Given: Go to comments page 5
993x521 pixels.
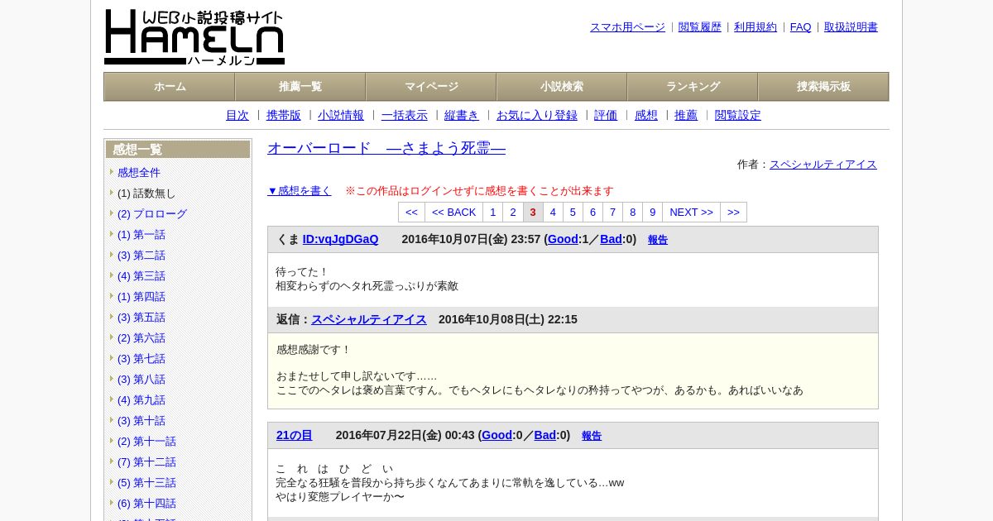Looking at the screenshot, I should (x=573, y=213).
